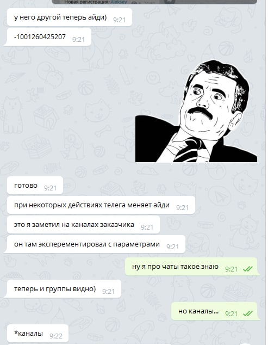Open the mustached man sticker
This screenshot has width=268, height=345.
click(x=196, y=112)
